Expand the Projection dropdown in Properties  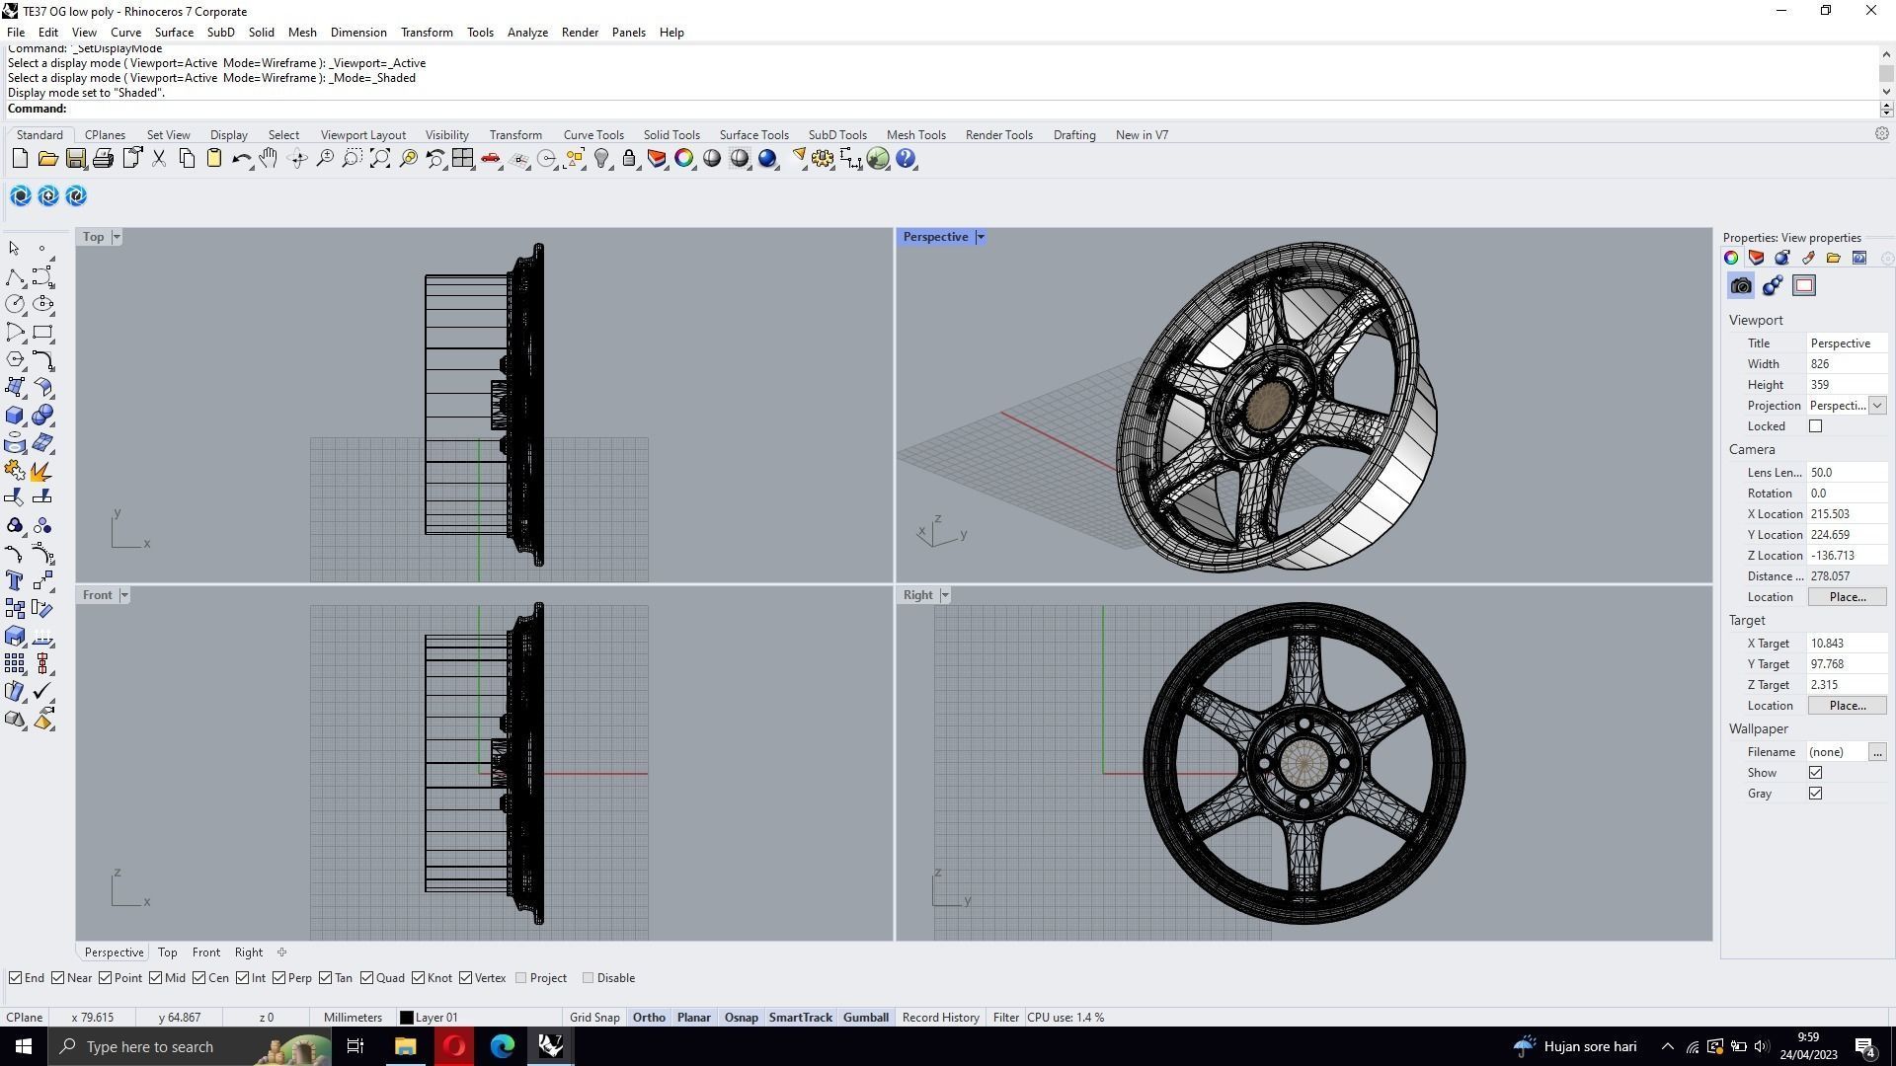click(1877, 406)
